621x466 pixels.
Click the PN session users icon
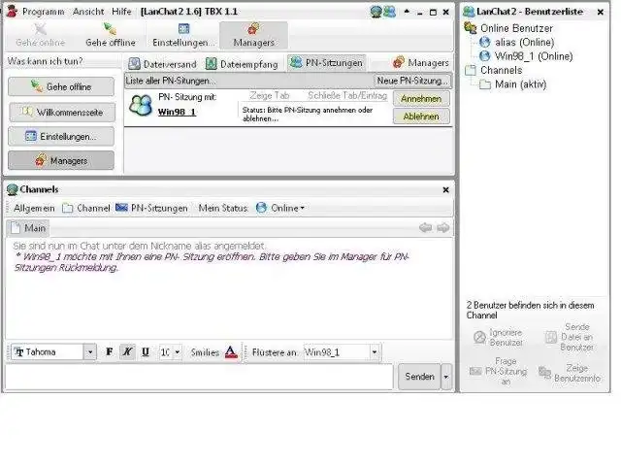141,105
